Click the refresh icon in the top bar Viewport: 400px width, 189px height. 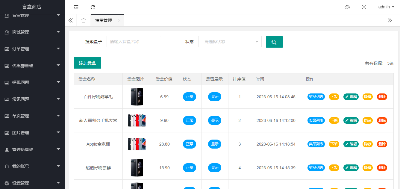click(93, 7)
